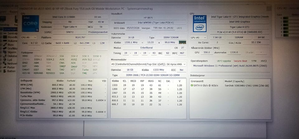The image size is (299, 139).
Task: Click the tCL column header in timing table
Action: point(125,81)
